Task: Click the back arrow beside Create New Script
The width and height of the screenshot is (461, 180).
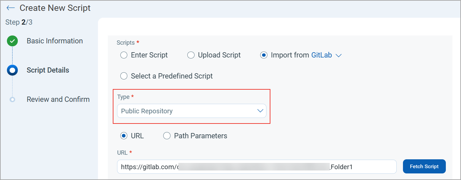Action: tap(11, 8)
